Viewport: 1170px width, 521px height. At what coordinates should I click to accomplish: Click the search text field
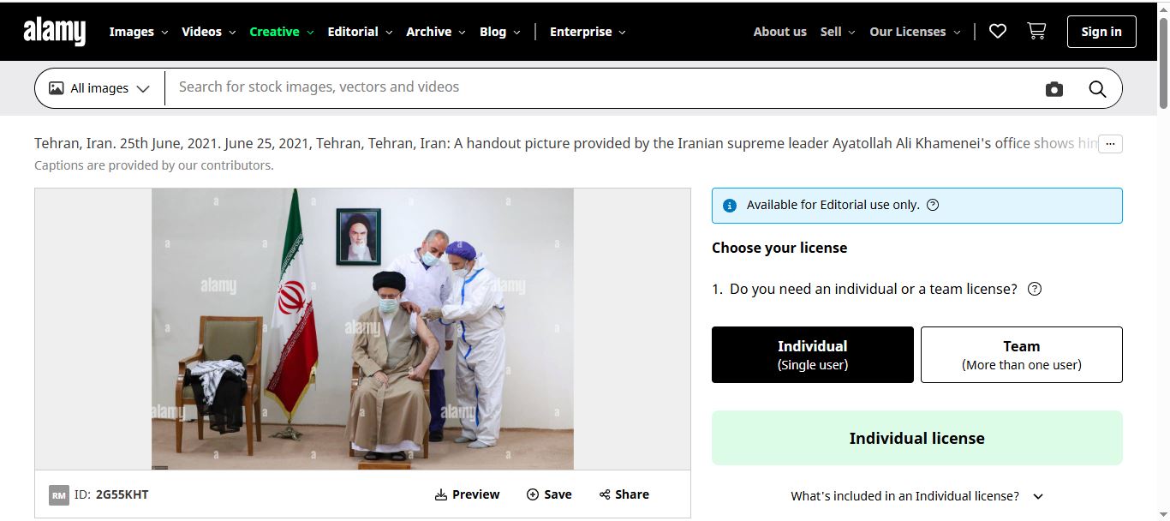click(600, 87)
